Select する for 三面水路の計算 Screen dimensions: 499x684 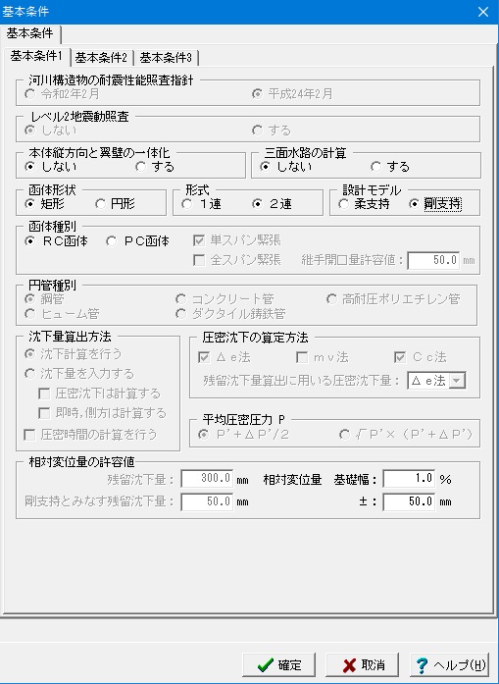click(x=390, y=167)
